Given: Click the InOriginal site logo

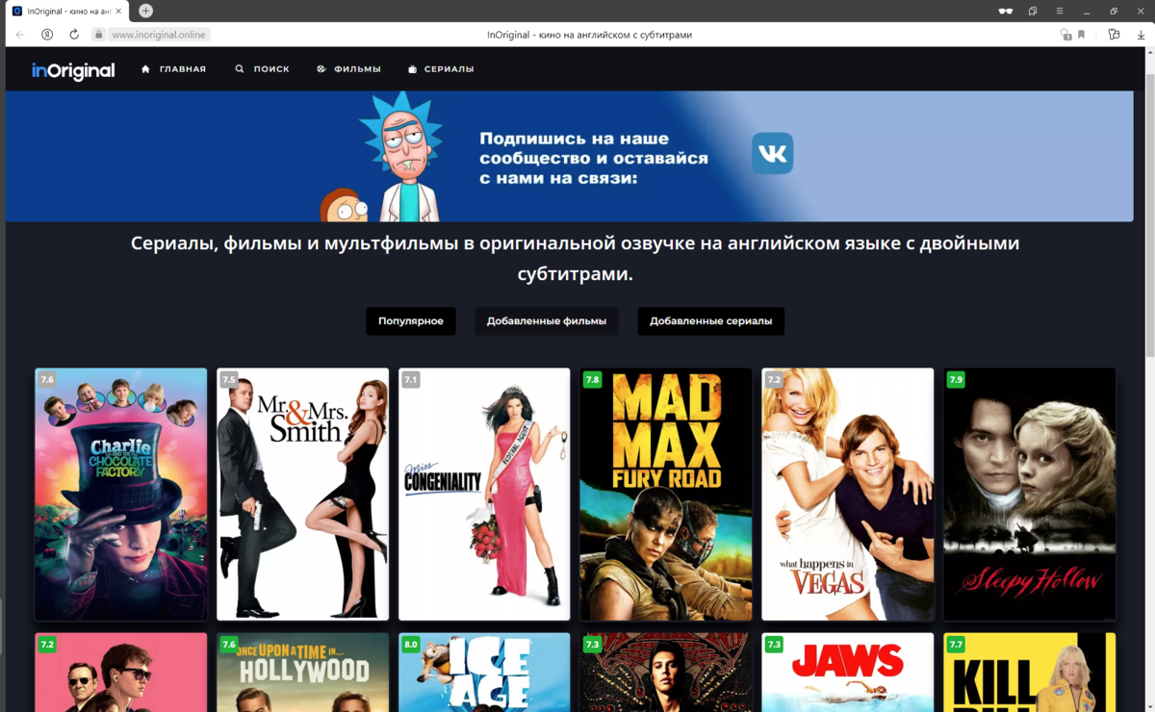Looking at the screenshot, I should pos(73,70).
